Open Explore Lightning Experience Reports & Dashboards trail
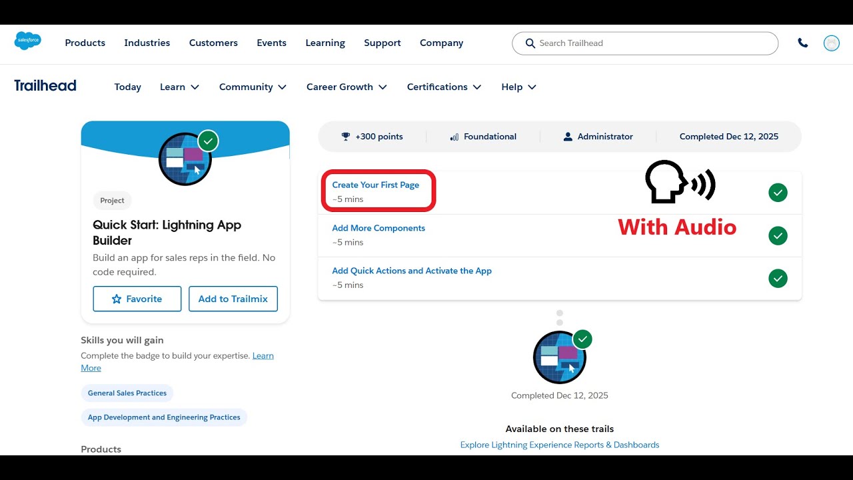This screenshot has height=480, width=853. click(x=560, y=445)
